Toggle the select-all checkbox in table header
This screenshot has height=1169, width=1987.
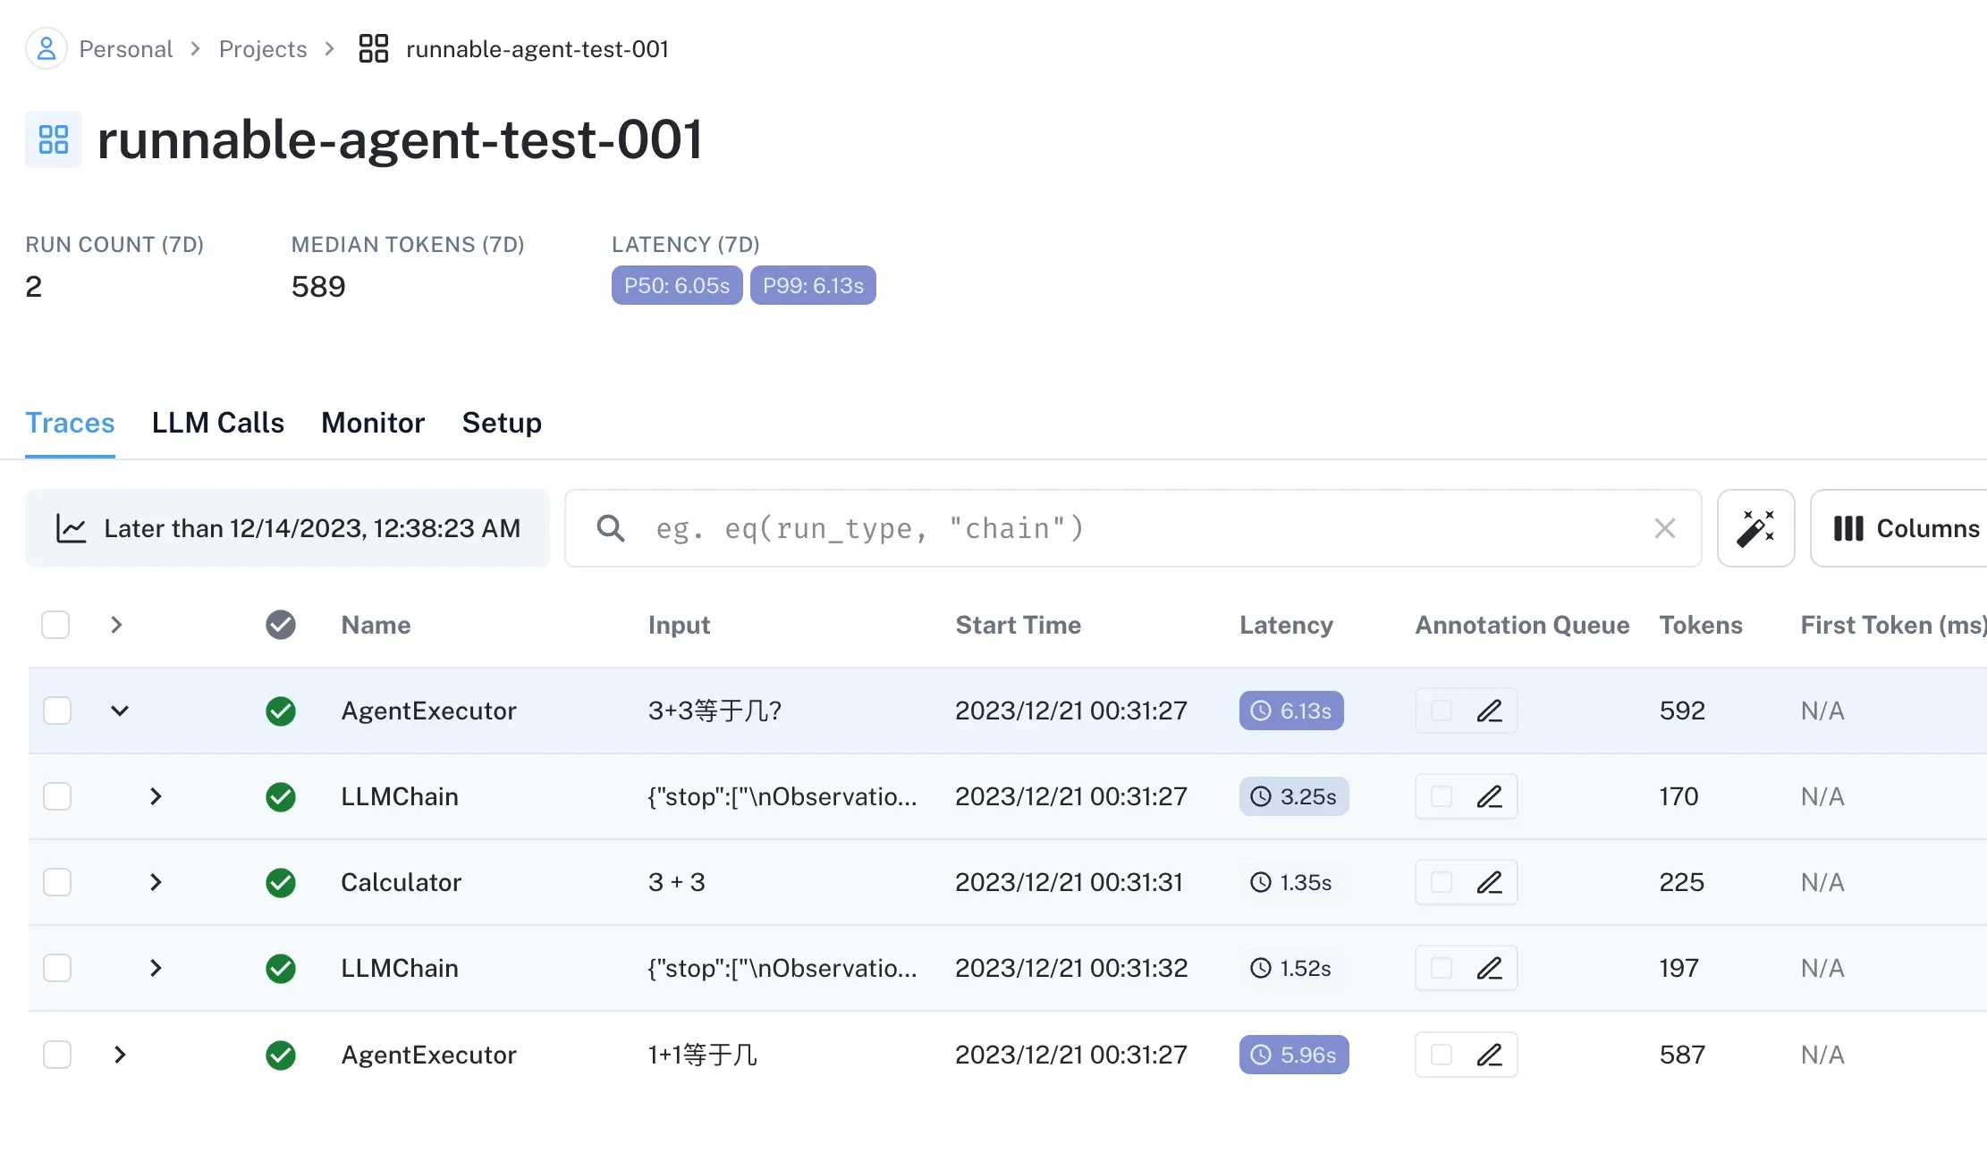(x=55, y=625)
